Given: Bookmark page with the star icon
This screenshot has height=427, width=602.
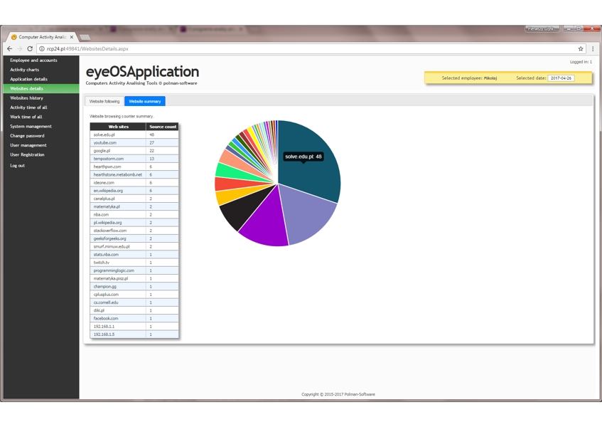Looking at the screenshot, I should pos(581,49).
